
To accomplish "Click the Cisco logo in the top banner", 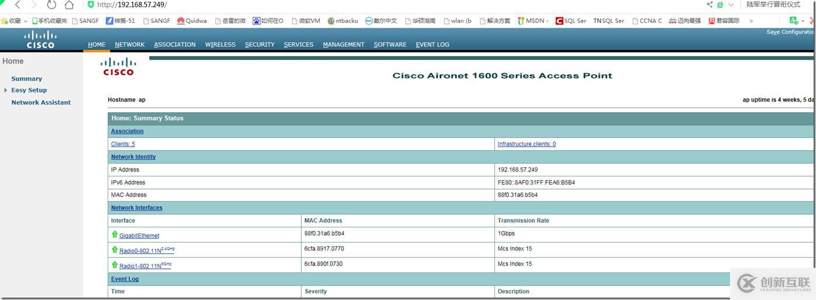I will [40, 40].
